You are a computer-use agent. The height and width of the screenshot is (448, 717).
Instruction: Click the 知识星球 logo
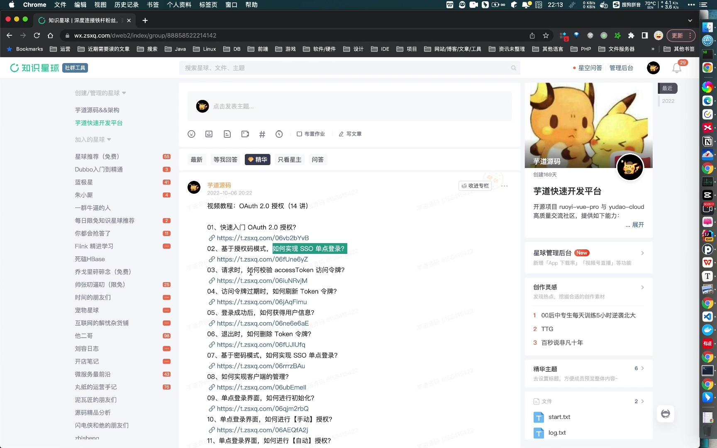tap(34, 68)
